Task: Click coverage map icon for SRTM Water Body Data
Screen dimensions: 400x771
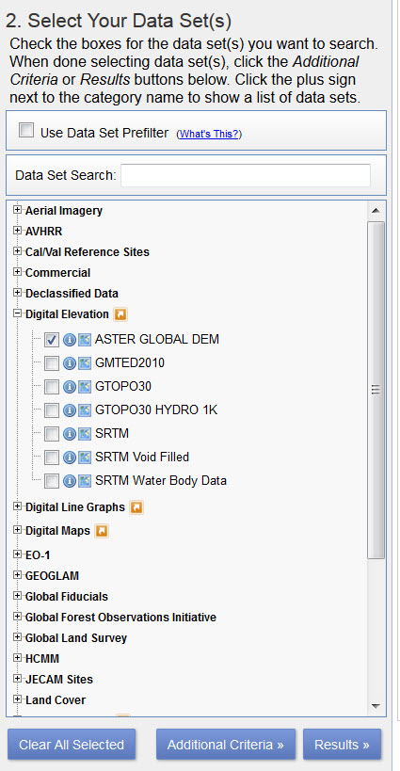Action: [x=85, y=481]
